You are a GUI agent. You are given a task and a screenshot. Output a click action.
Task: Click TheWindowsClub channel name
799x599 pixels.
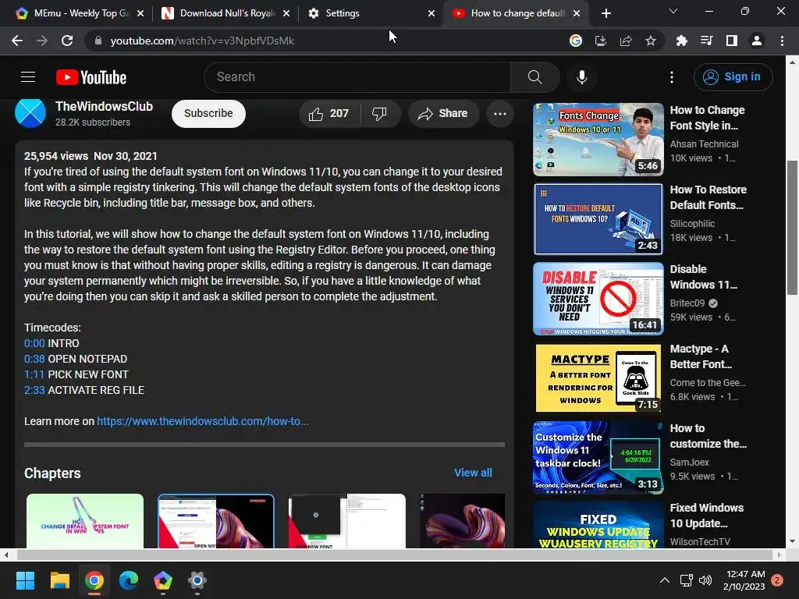coord(104,106)
